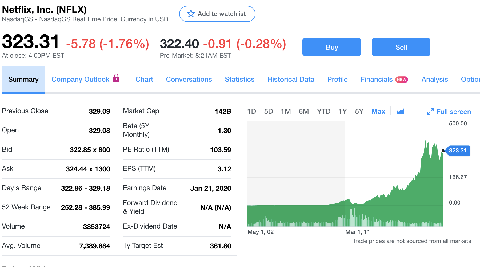Open the Summary tab
480x267 pixels.
23,80
